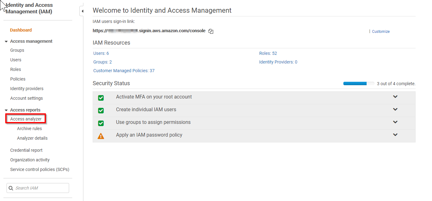Click the Customize sign-in link

pyautogui.click(x=381, y=32)
